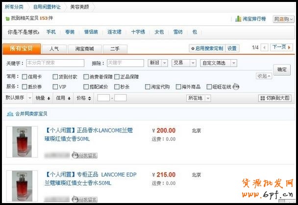Switch to the 所有宝贝 tab
This screenshot has height=205, width=298.
[x=22, y=49]
